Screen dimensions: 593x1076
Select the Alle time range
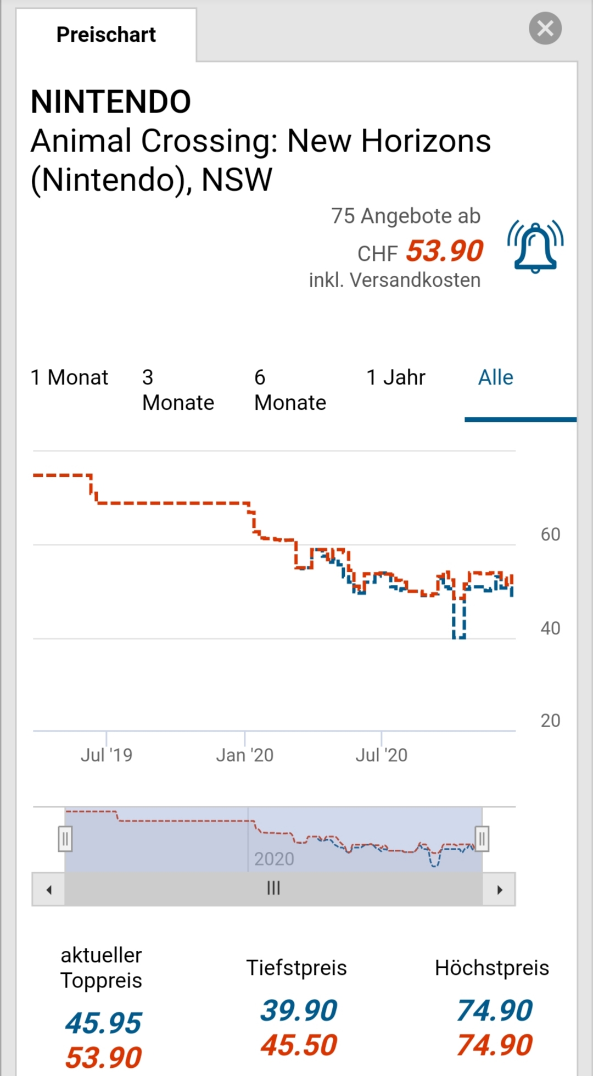pyautogui.click(x=495, y=378)
